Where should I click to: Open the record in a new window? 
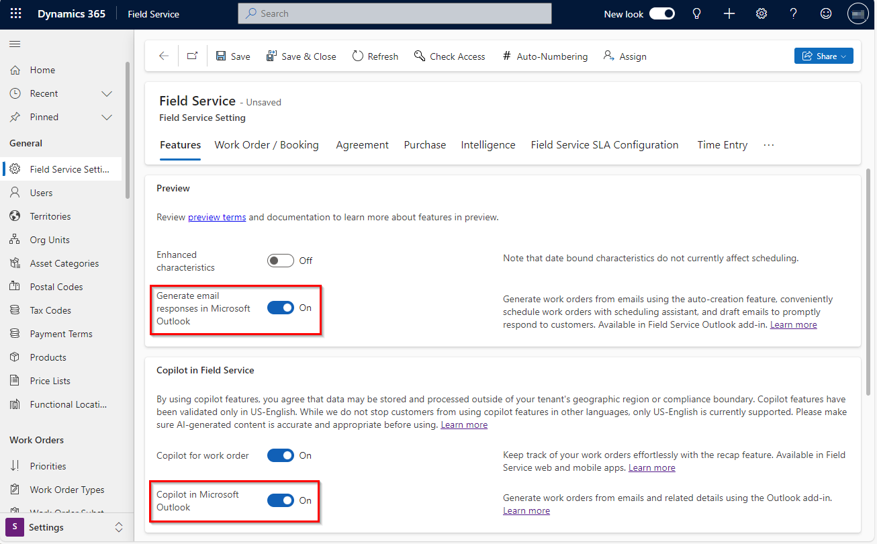[192, 56]
